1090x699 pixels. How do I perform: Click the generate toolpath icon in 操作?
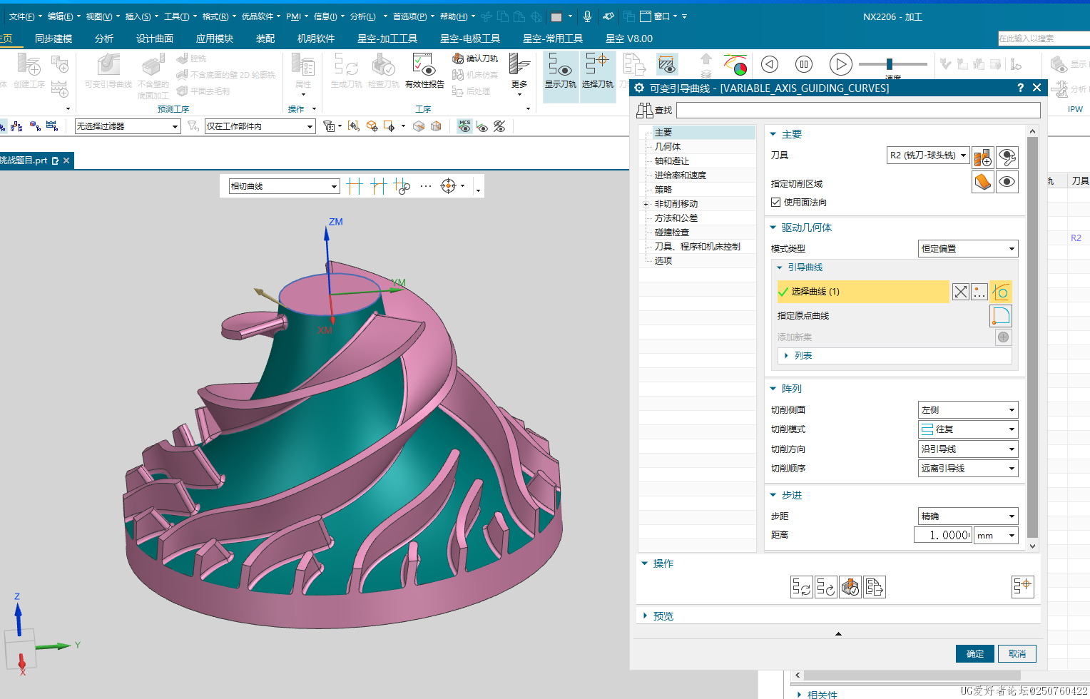tap(802, 587)
